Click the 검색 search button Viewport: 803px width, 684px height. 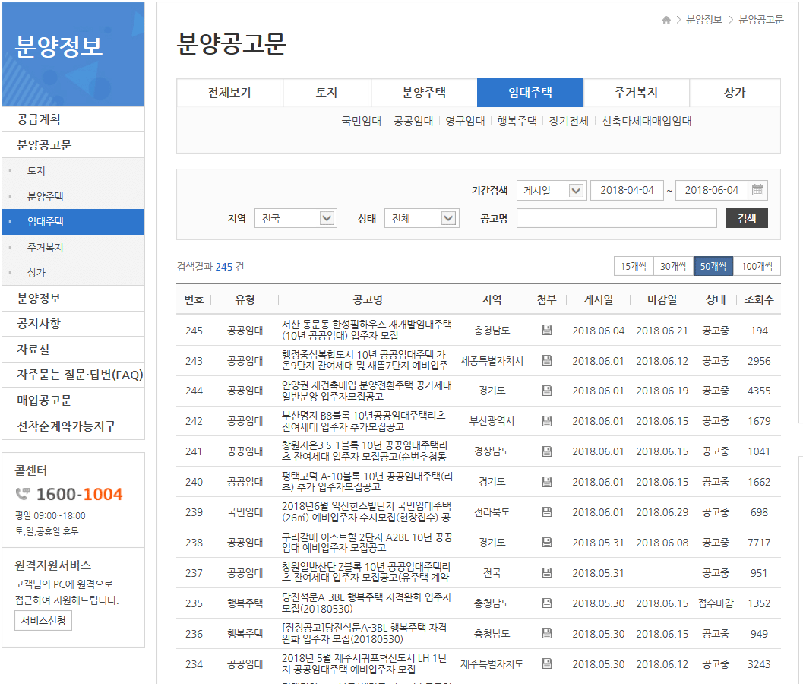point(747,218)
